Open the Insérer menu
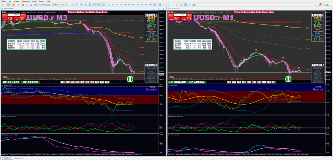333x160 pixels. 16,1
